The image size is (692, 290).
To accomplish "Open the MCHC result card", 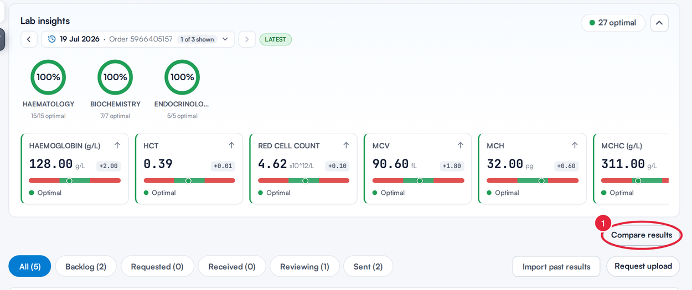I will pyautogui.click(x=631, y=169).
